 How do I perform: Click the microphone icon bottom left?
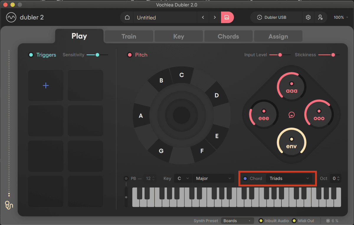tap(9, 206)
